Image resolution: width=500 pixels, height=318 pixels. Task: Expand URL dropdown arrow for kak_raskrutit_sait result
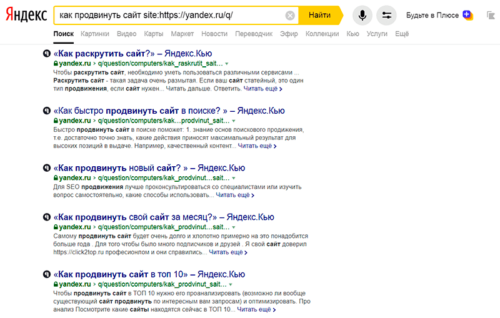click(227, 64)
